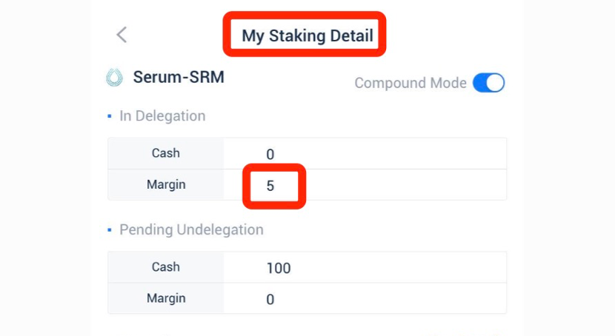Click the Compound Mode label text

click(410, 83)
